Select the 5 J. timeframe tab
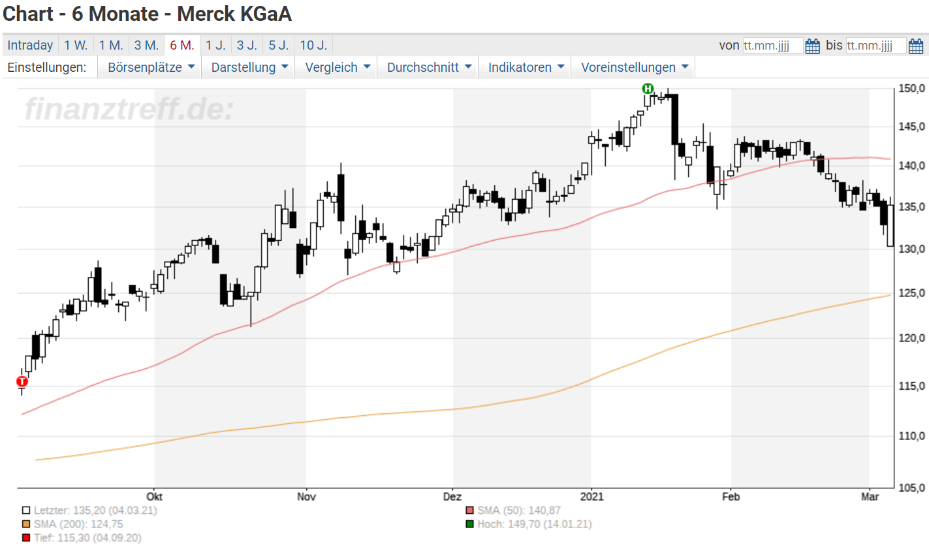This screenshot has width=929, height=551. (x=279, y=45)
